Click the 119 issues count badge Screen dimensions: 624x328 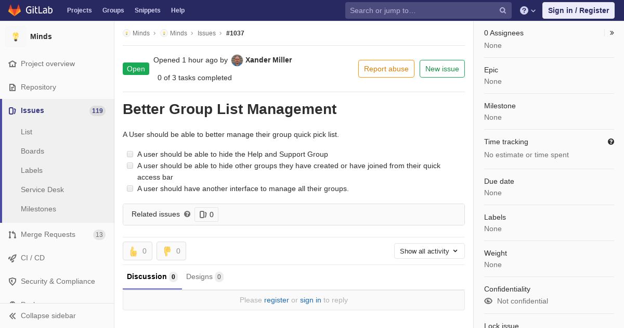click(x=97, y=110)
